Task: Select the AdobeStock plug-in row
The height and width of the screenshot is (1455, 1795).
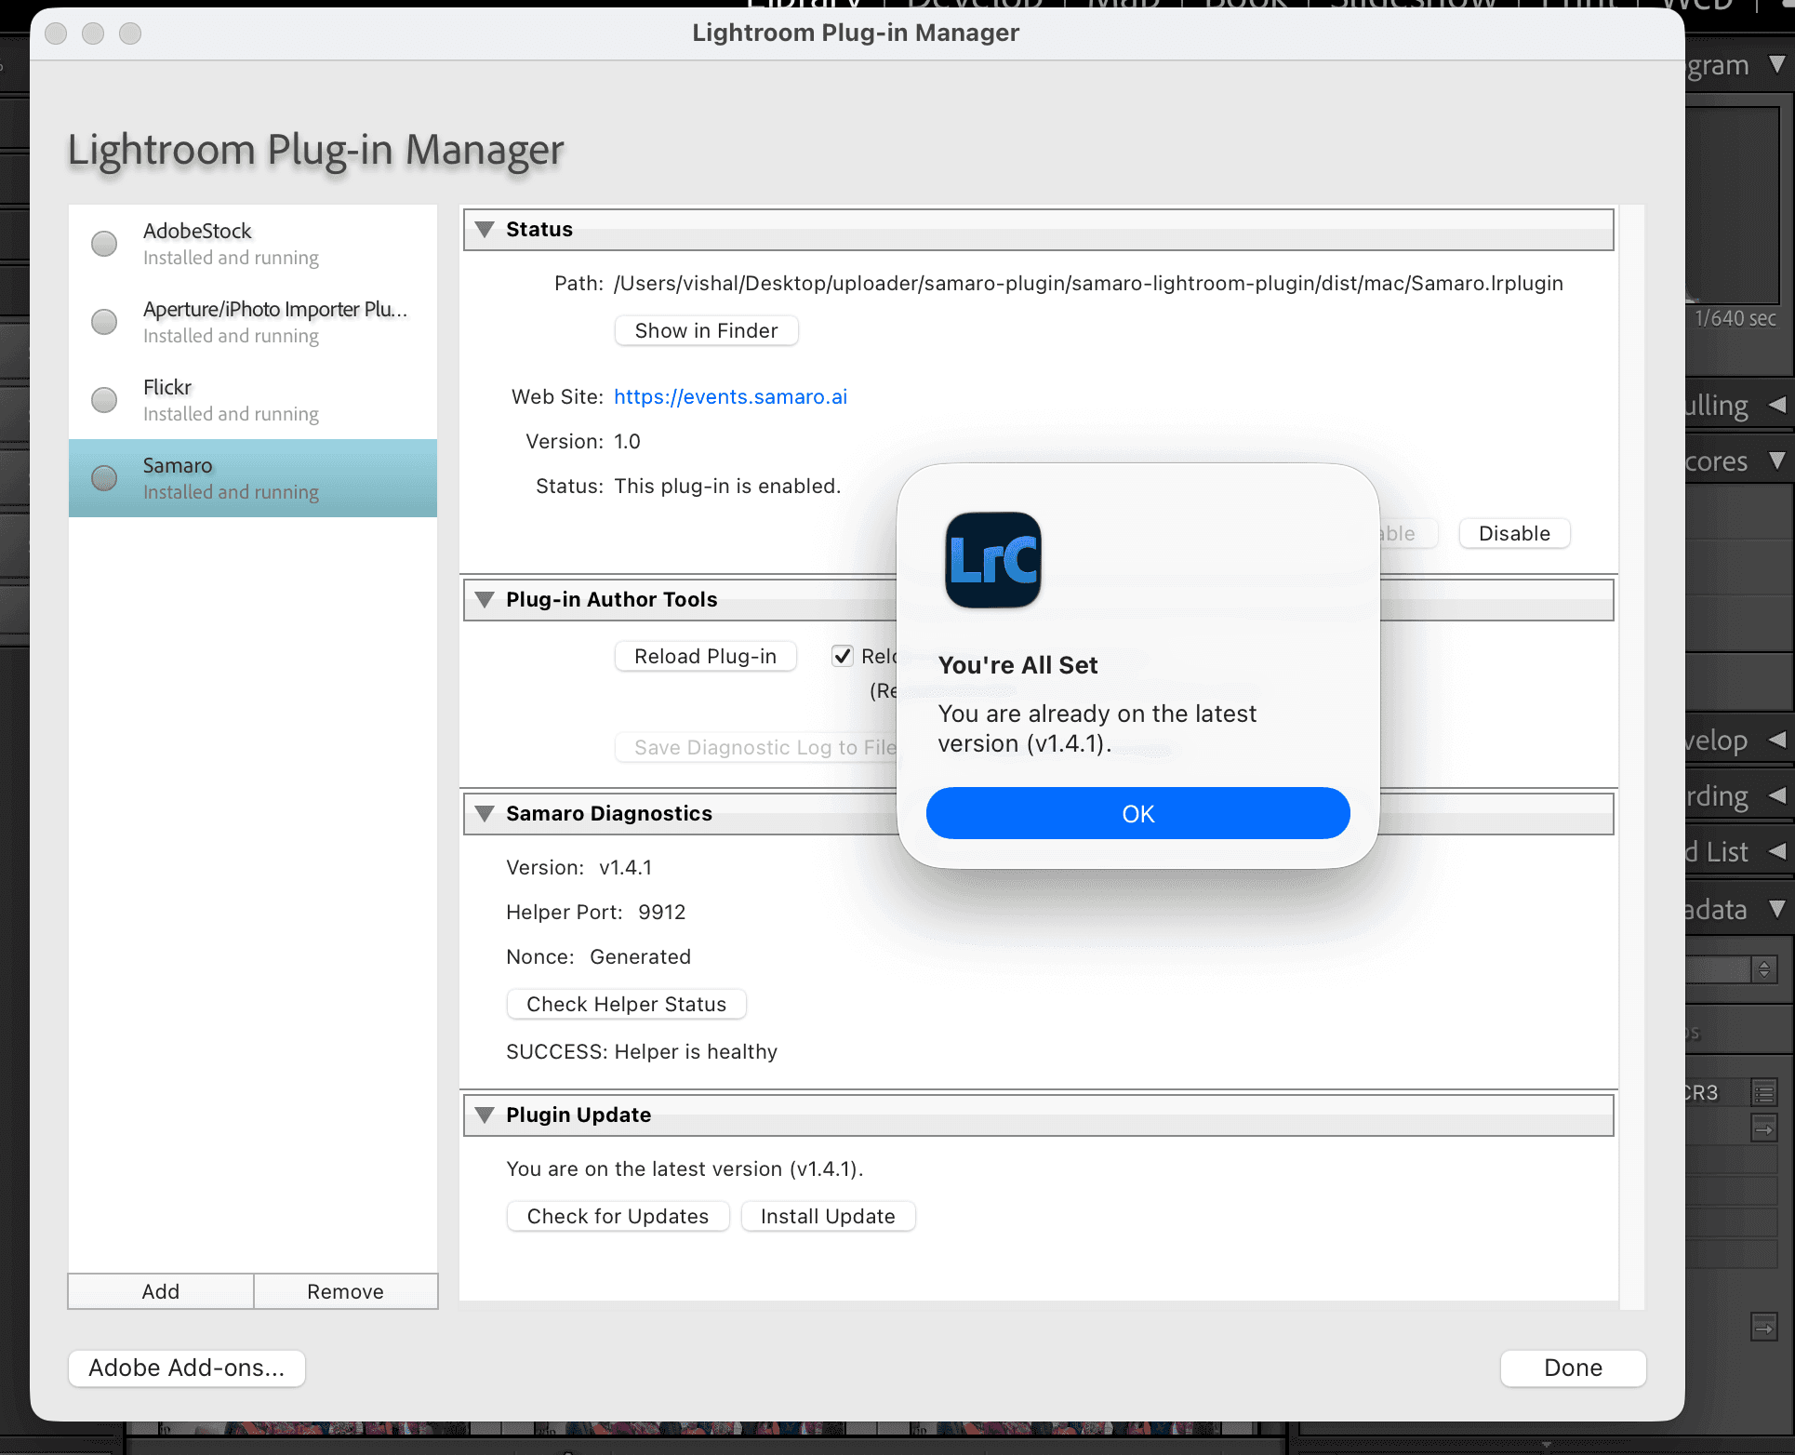Action: point(253,244)
